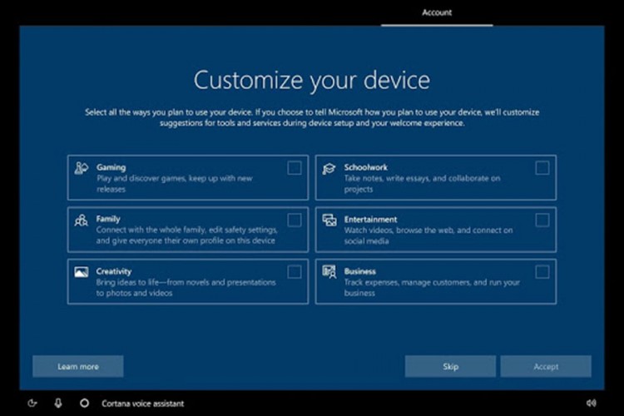
Task: Click the Family people icon
Action: 82,220
